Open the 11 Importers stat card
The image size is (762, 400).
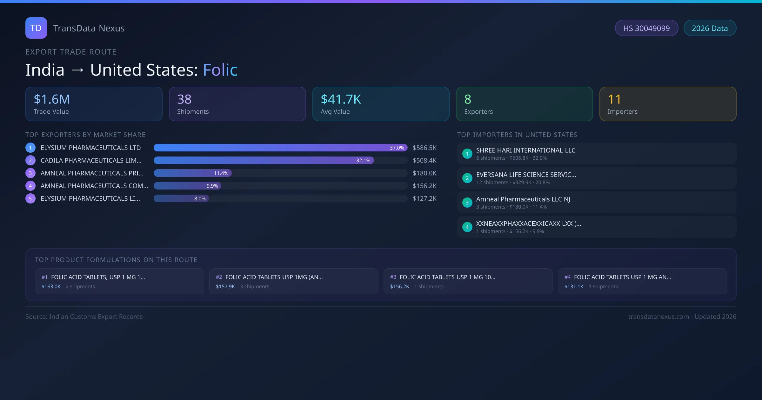point(667,104)
